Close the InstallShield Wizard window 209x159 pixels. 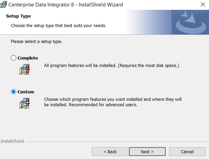coord(203,5)
